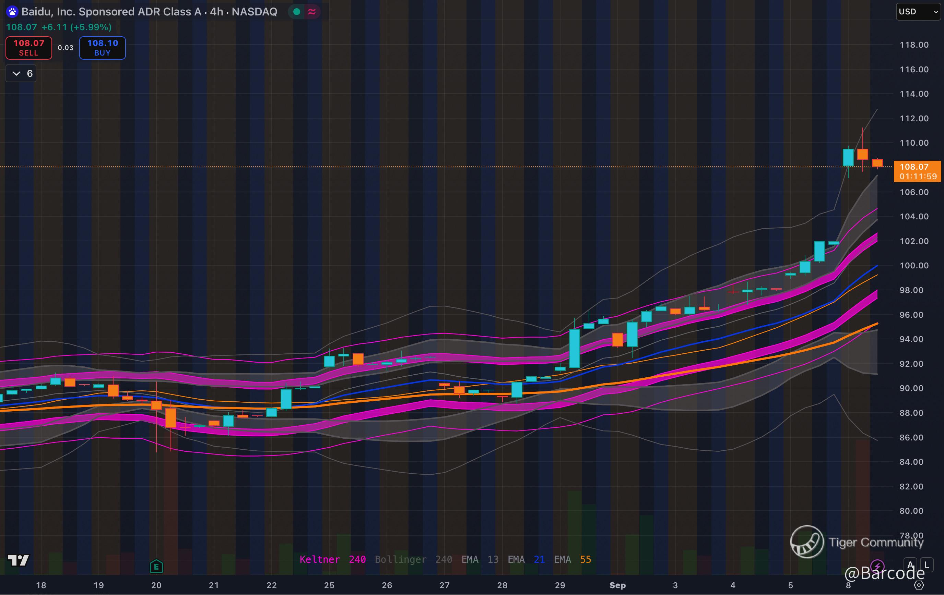The height and width of the screenshot is (595, 944).
Task: Click the pink delayed data wave icon
Action: click(x=312, y=12)
